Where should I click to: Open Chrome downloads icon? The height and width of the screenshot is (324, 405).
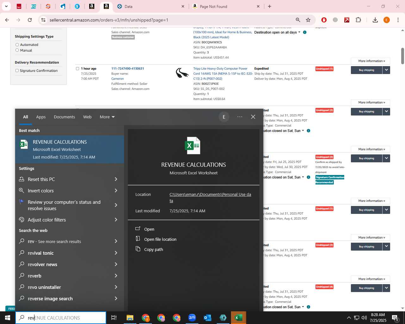pos(375,20)
